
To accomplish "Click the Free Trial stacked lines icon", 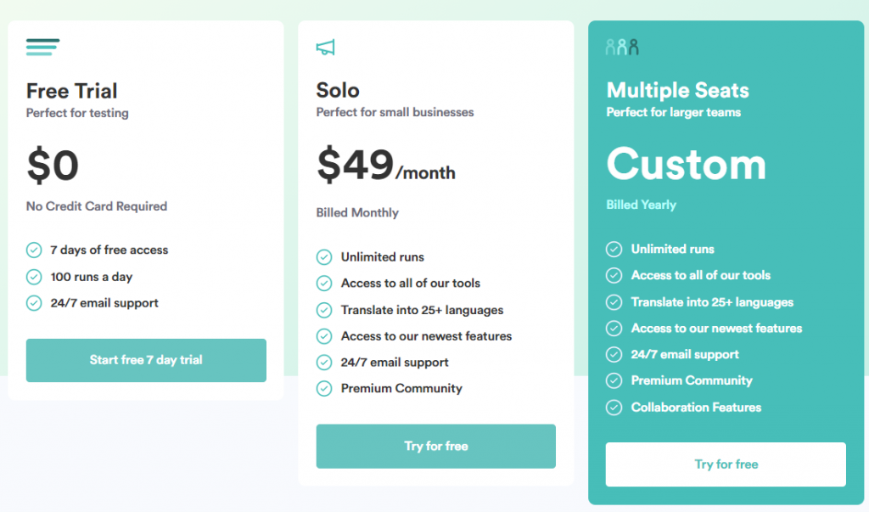I will [x=42, y=47].
